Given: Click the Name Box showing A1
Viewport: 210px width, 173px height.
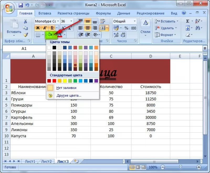Looking at the screenshot, I should (24, 49).
